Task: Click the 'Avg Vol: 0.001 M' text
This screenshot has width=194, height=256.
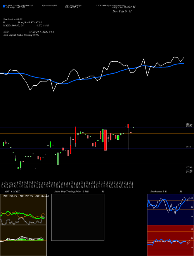Action: point(124,7)
